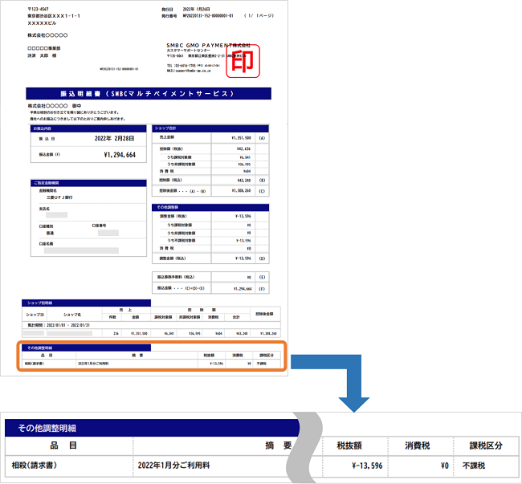Click the うち不課税対象額 label
The image size is (522, 484).
tap(181, 240)
